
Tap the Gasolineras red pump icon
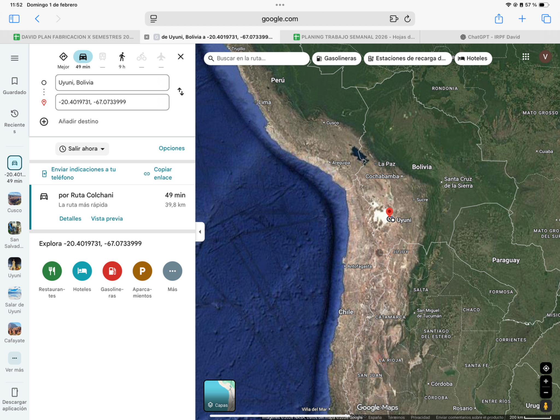pyautogui.click(x=112, y=271)
